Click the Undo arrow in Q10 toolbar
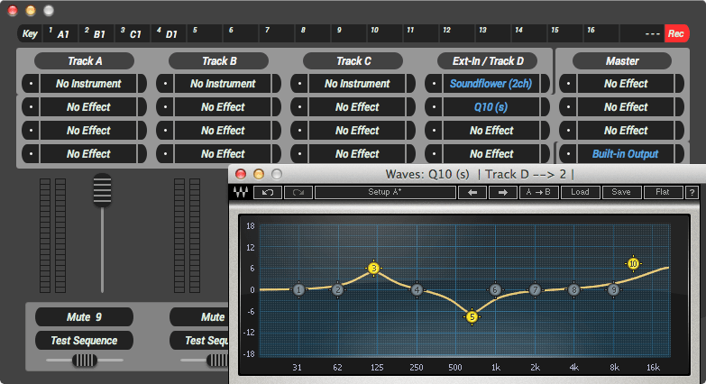706x384 pixels. (267, 192)
